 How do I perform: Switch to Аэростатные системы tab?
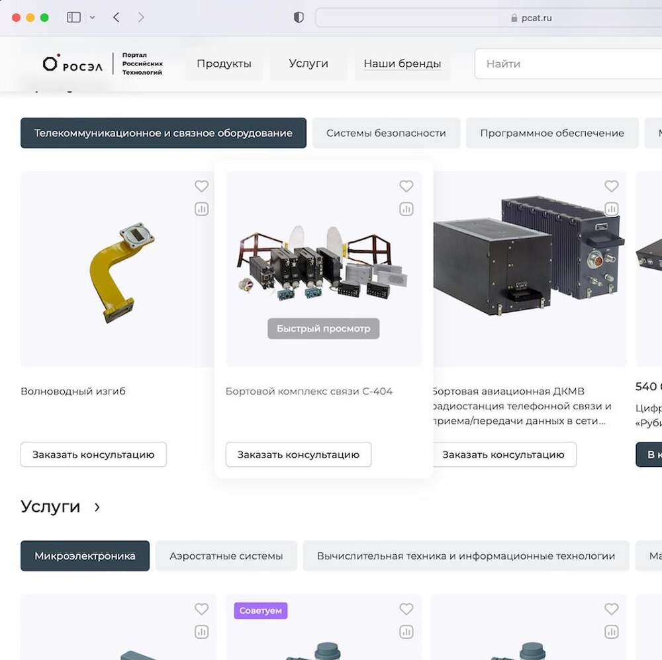tap(226, 556)
